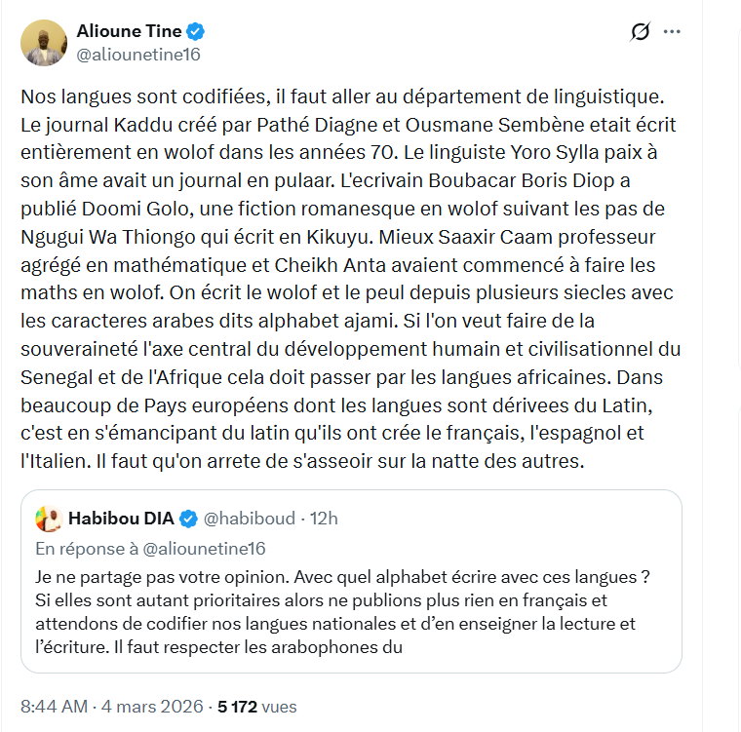Click the Alioune Tine display name
This screenshot has width=741, height=732.
[x=128, y=31]
